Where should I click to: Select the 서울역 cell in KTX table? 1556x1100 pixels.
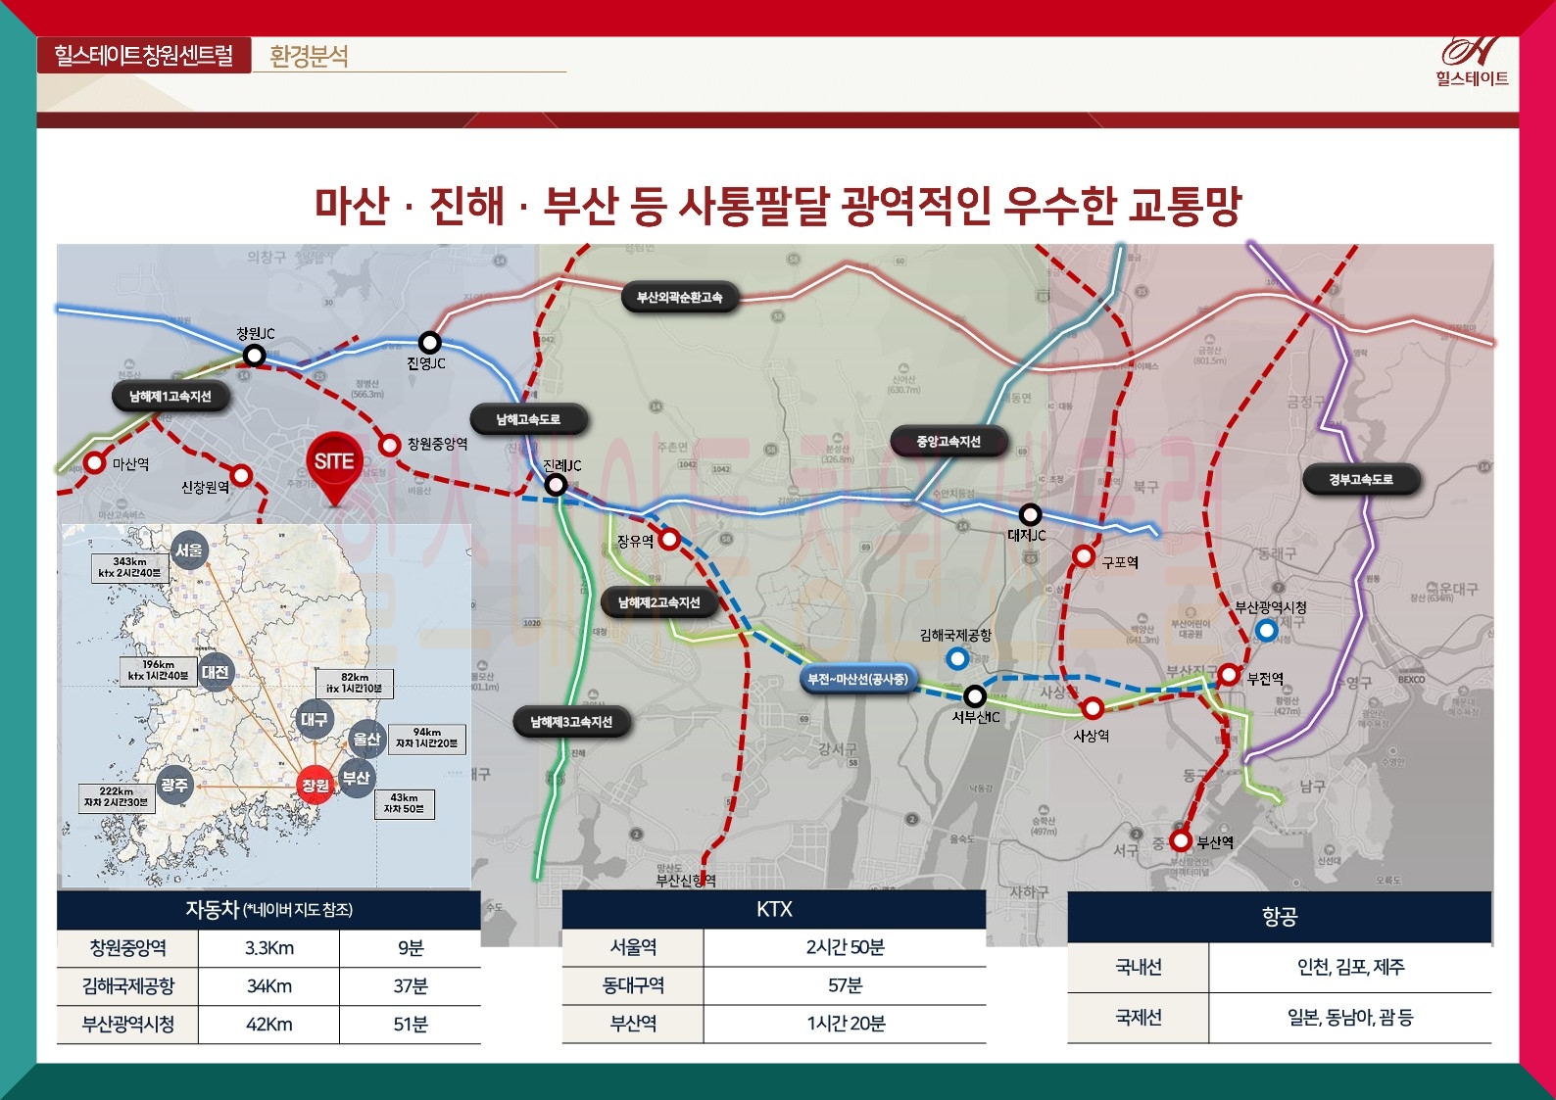coord(633,947)
